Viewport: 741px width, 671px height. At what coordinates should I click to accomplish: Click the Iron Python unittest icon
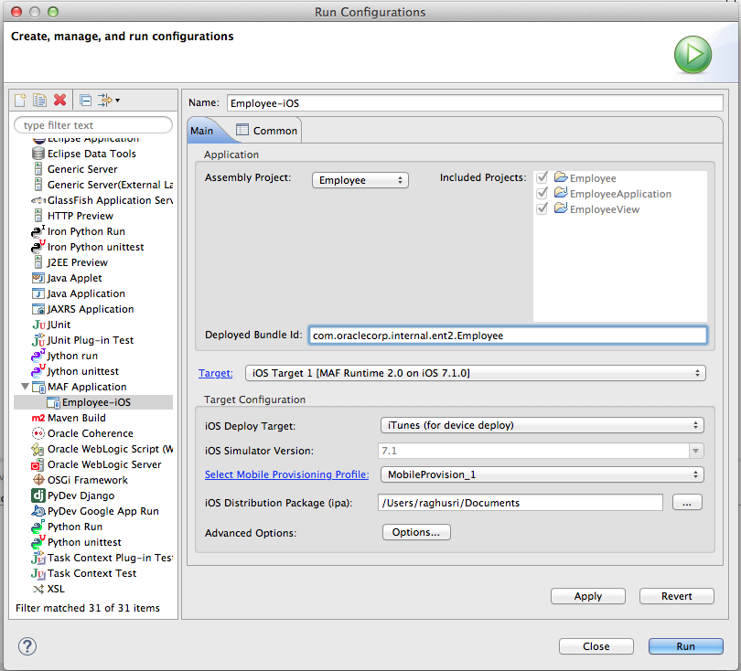(38, 247)
